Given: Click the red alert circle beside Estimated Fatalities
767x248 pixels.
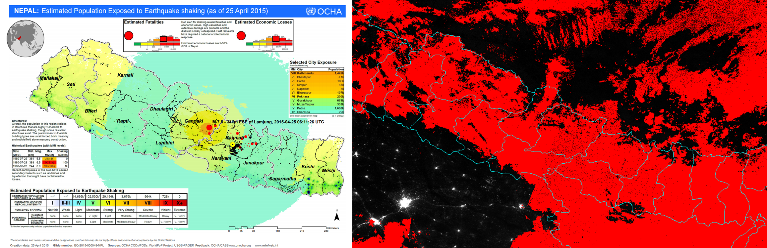Looking at the screenshot, I should 129,35.
